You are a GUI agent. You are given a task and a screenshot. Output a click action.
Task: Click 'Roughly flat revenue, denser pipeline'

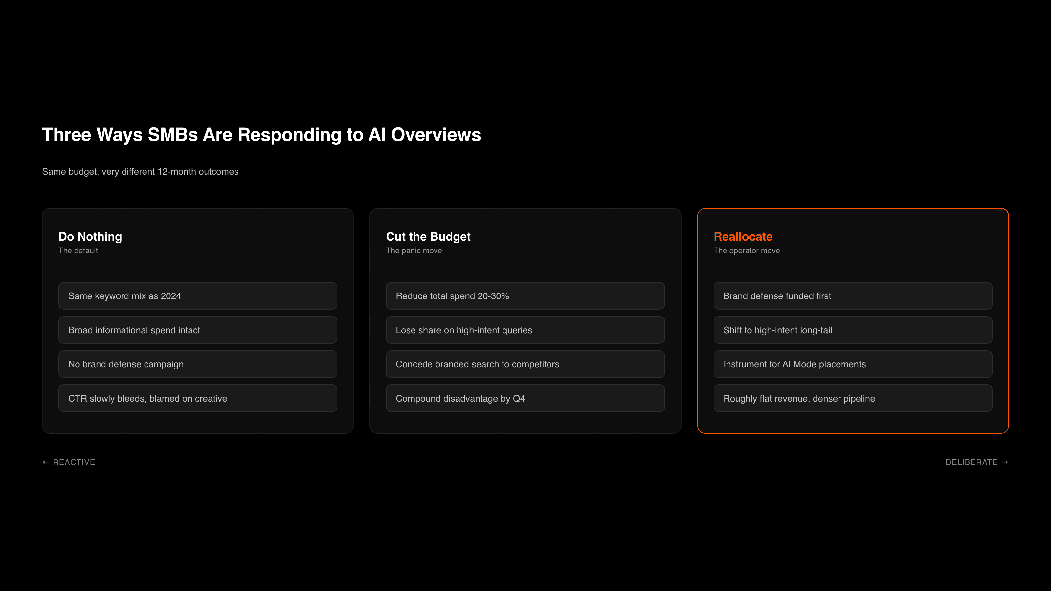click(853, 399)
